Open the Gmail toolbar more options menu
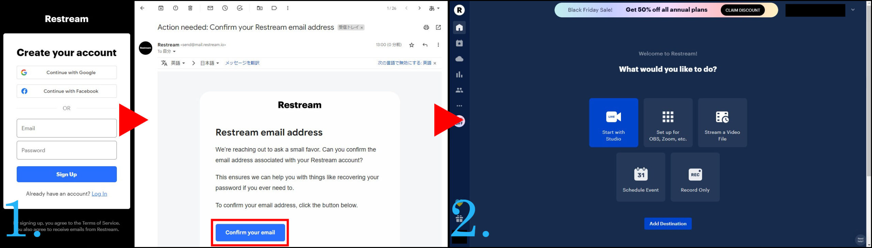 tap(288, 8)
